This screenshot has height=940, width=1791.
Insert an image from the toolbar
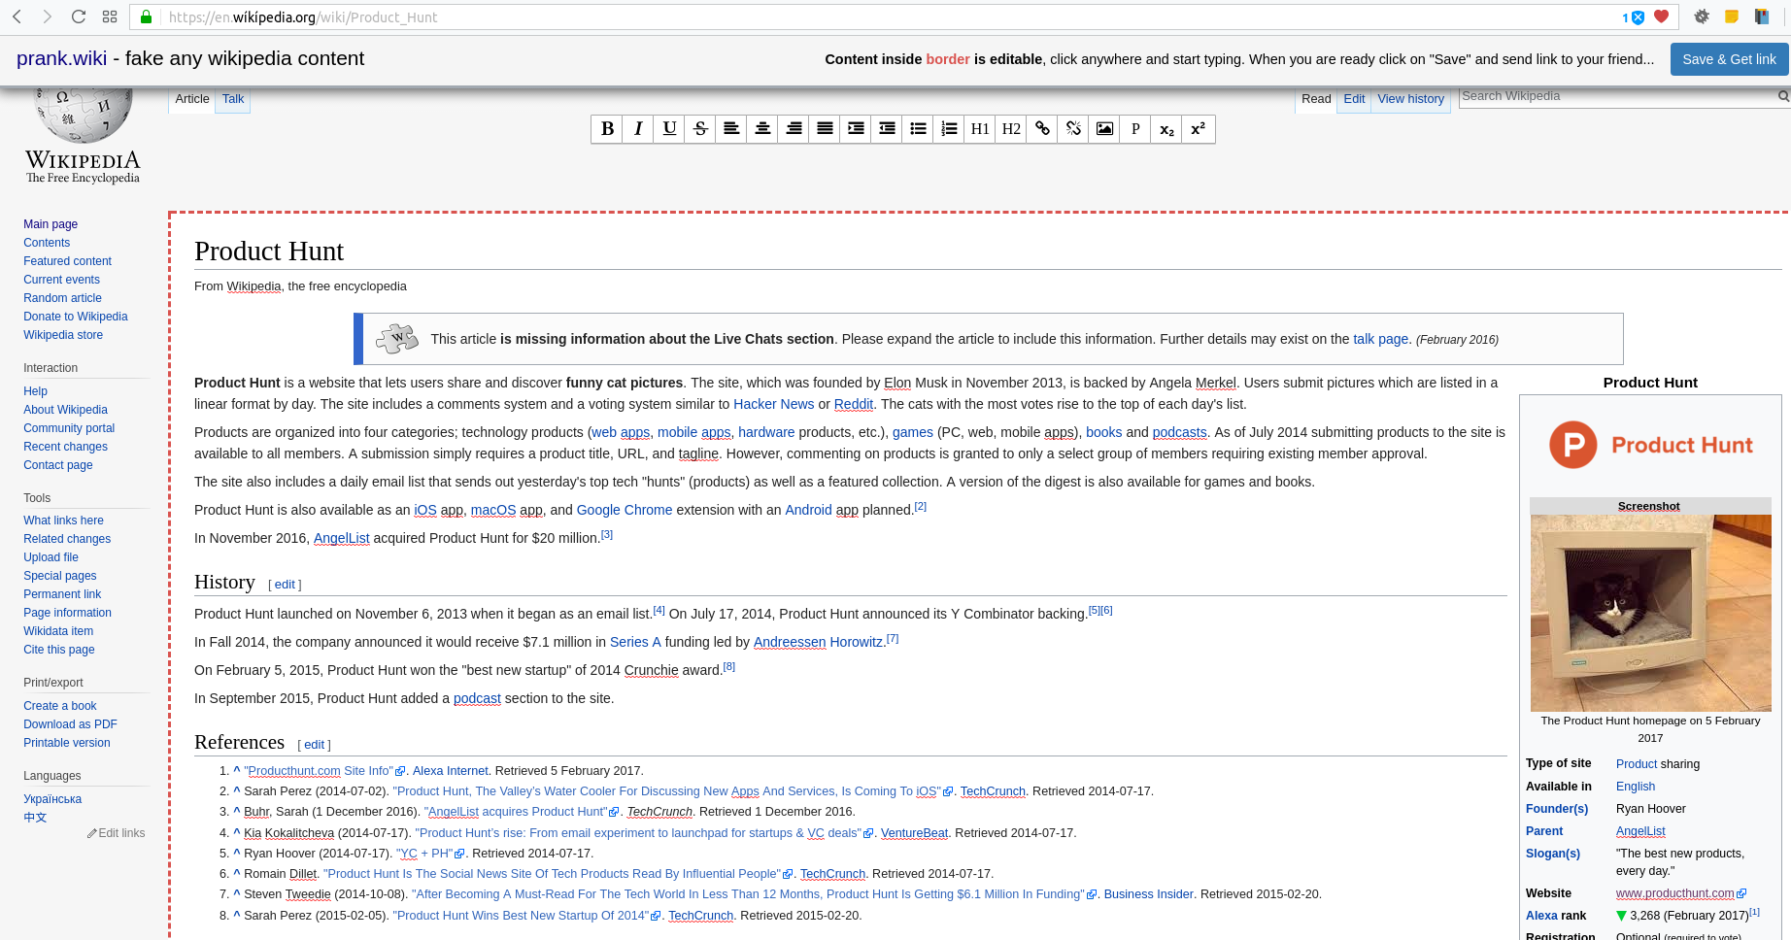1103,128
